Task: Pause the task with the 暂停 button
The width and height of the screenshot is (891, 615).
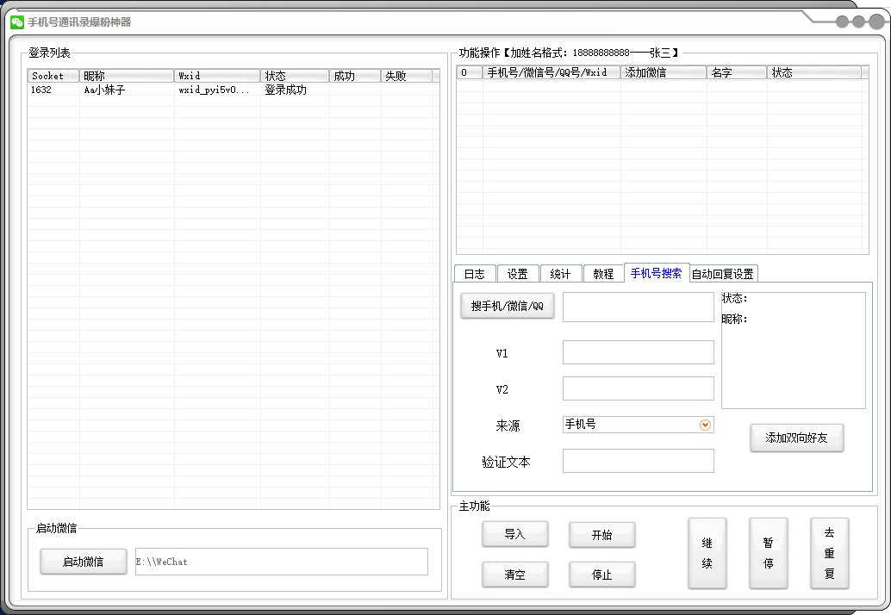Action: [768, 553]
